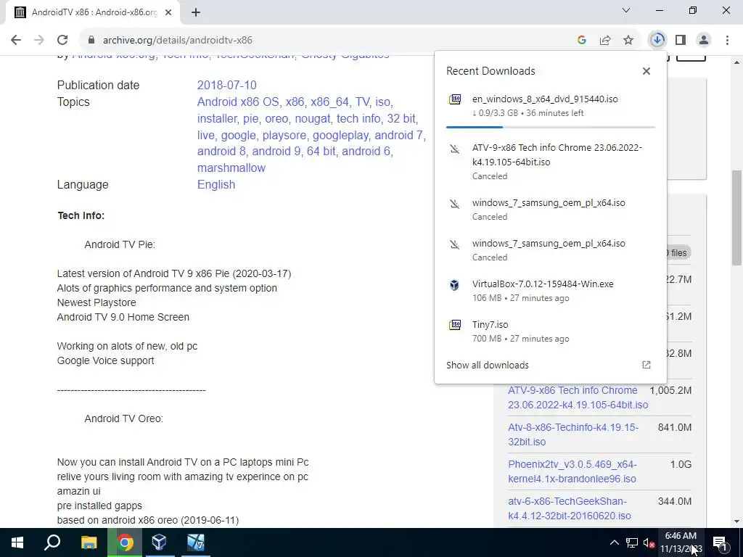Toggle the downloads toolbar icon
The image size is (743, 557).
(657, 40)
